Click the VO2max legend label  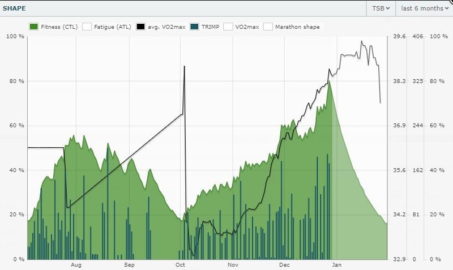(x=247, y=27)
